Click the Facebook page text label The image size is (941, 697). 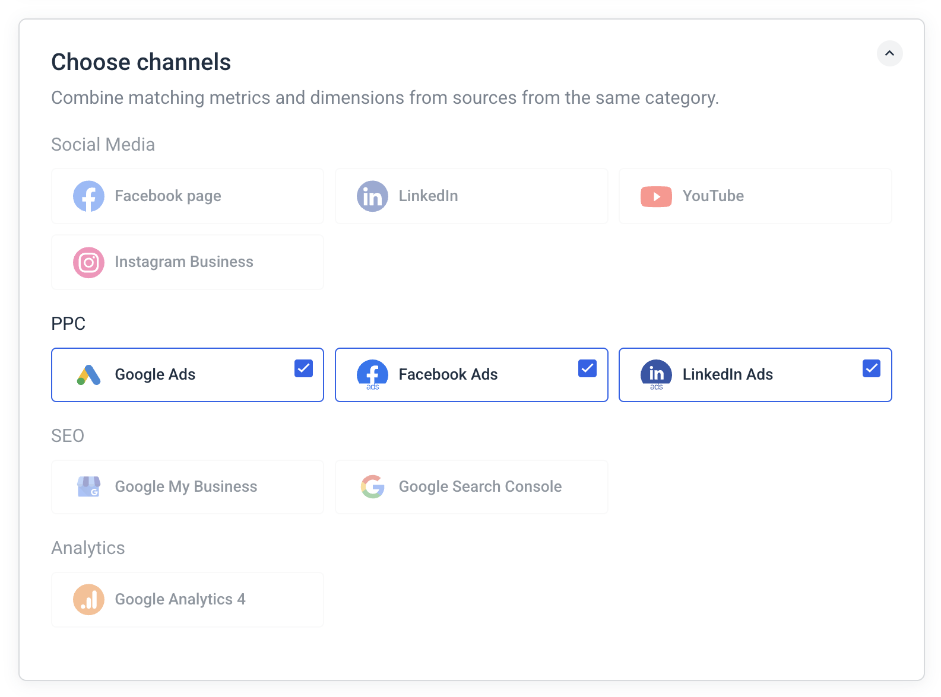pyautogui.click(x=168, y=196)
